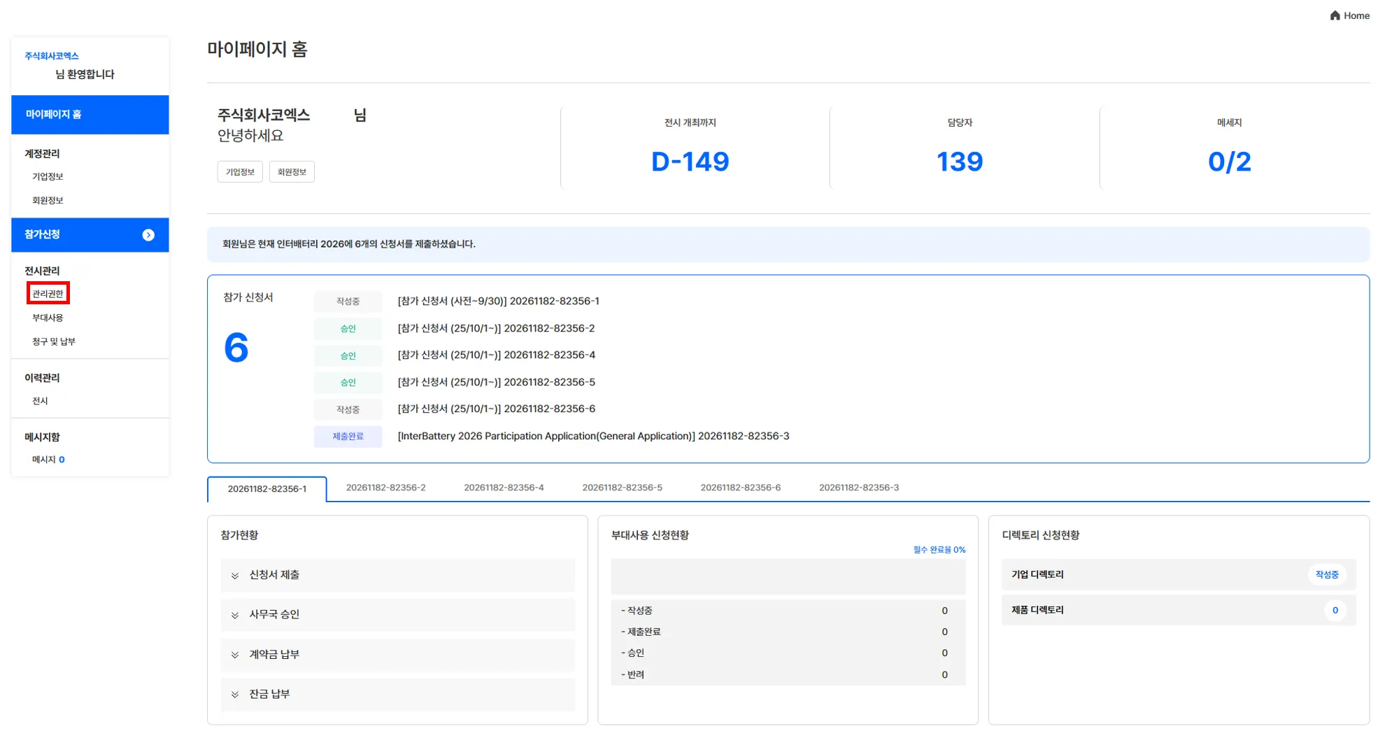1378x738 pixels.
Task: Open 부대사용 in sidebar
Action: point(48,318)
